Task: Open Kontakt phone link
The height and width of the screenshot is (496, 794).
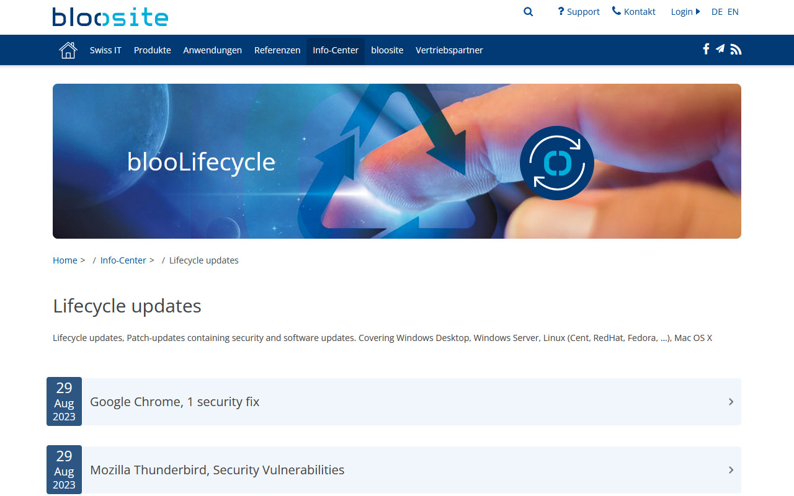Action: click(x=633, y=12)
